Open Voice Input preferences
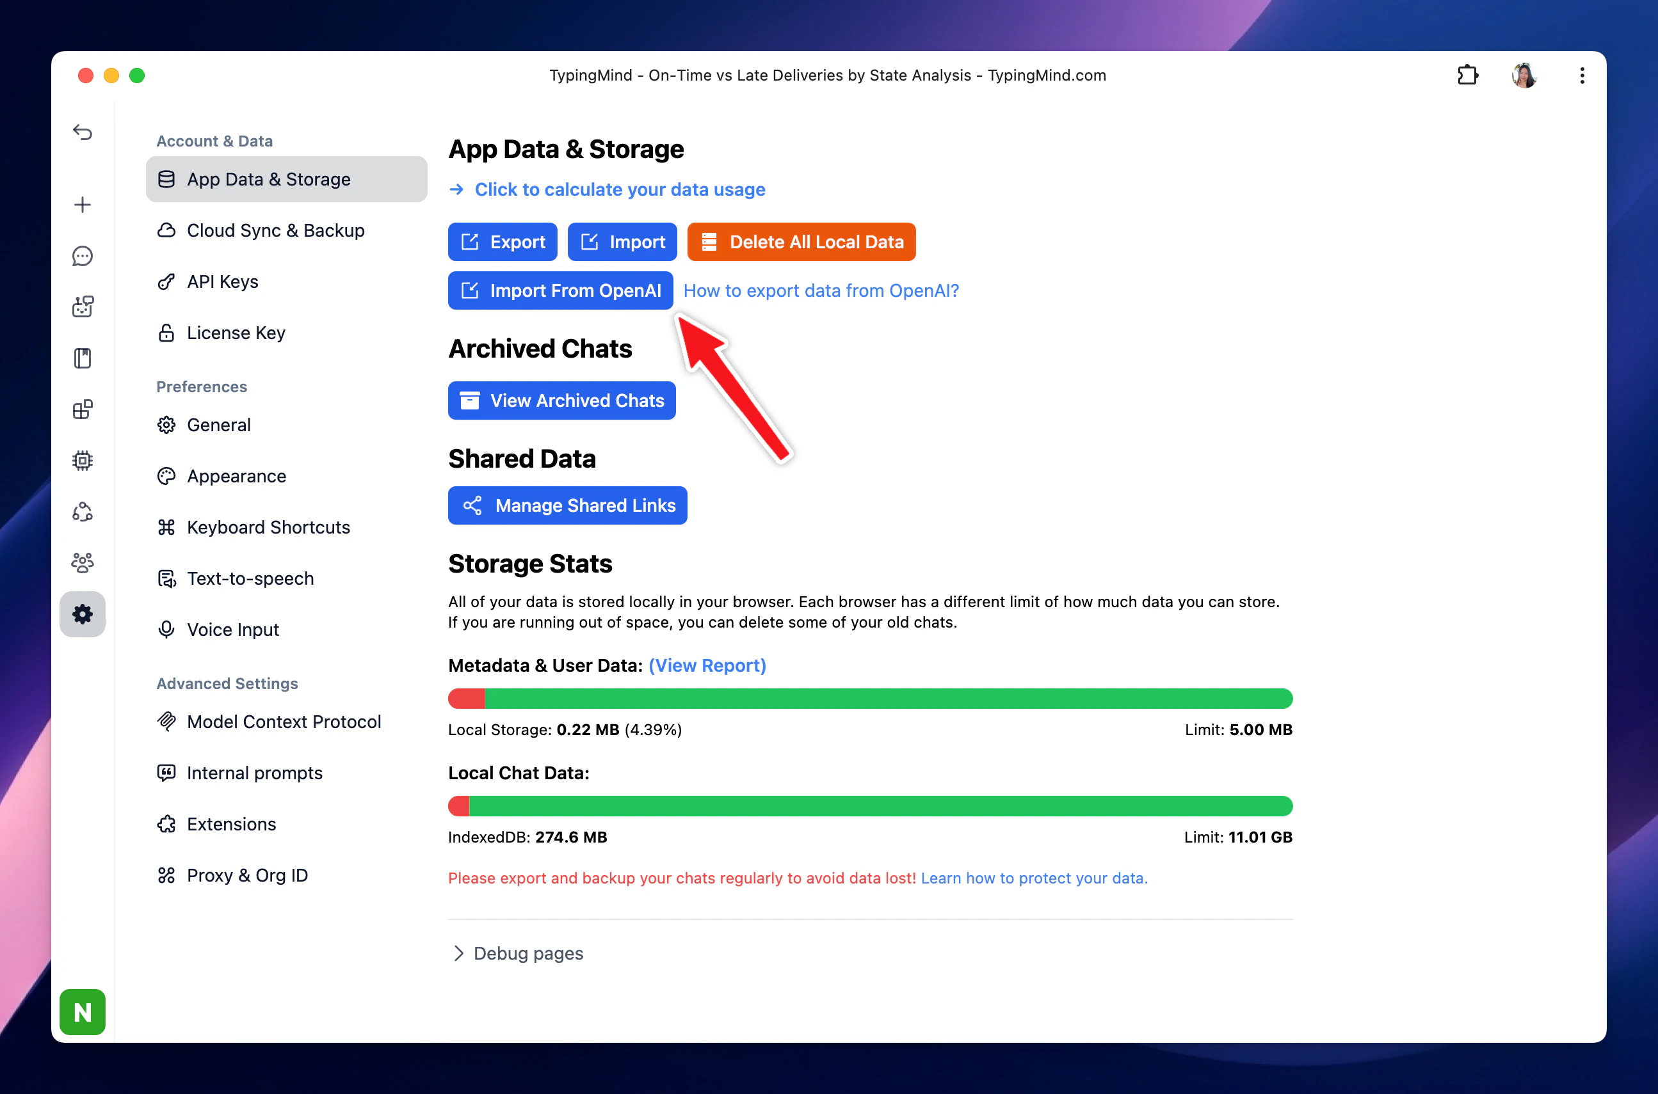The height and width of the screenshot is (1094, 1658). pos(286,630)
